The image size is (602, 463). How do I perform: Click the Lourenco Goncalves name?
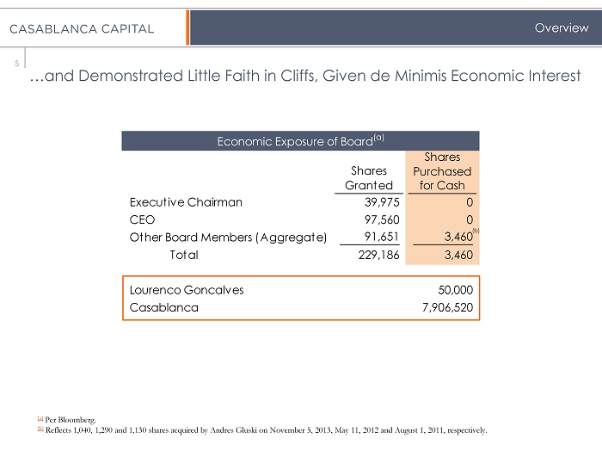tap(187, 290)
